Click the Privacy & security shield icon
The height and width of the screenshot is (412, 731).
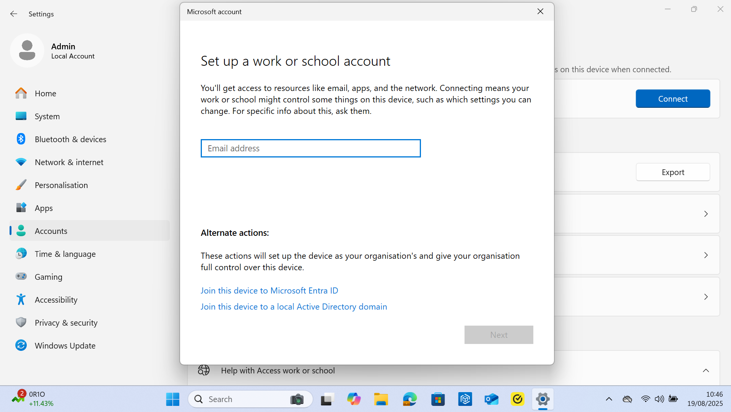[x=21, y=323]
